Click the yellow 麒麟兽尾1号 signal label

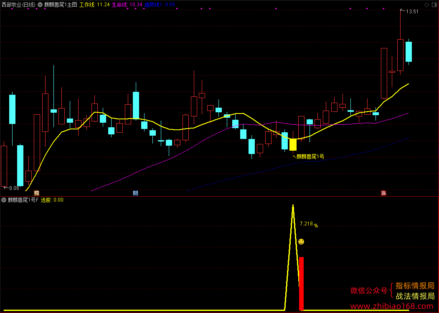(310, 156)
